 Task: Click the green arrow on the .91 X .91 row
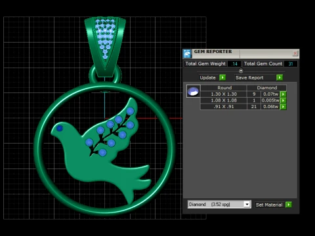click(283, 107)
